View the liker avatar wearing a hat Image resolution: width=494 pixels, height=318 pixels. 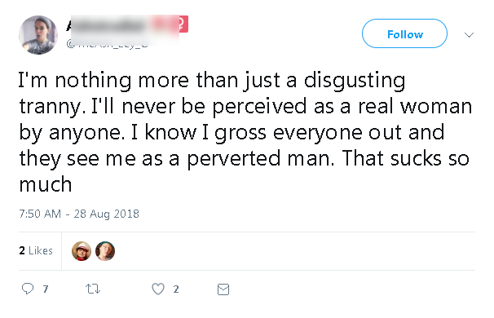click(x=82, y=251)
